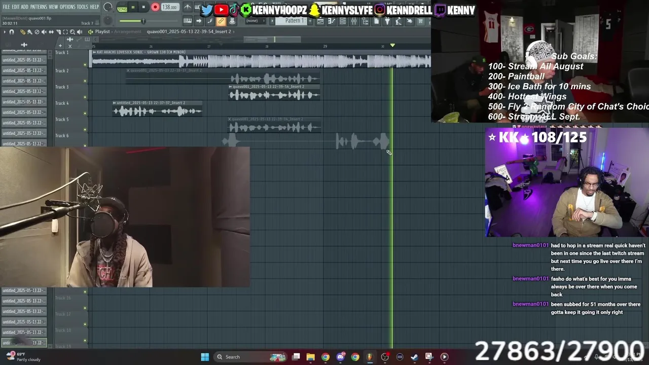Viewport: 649px width, 365px height.
Task: Click the typing keyboard to piano toggle
Action: coord(188,21)
